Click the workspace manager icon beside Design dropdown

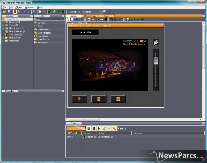(x=105, y=12)
